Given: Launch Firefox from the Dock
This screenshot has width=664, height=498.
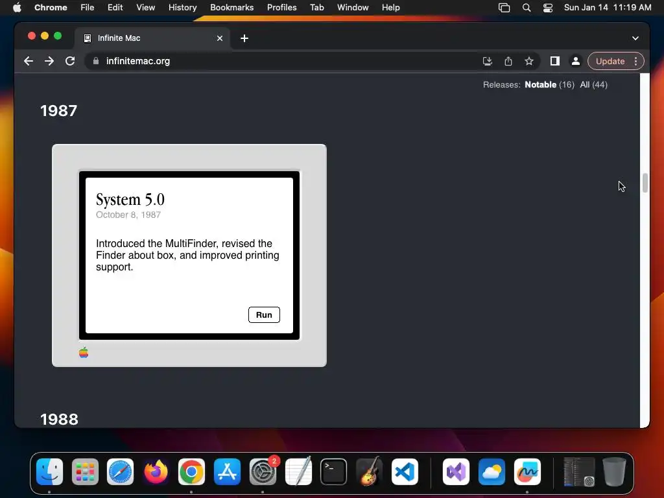Looking at the screenshot, I should pos(156,471).
